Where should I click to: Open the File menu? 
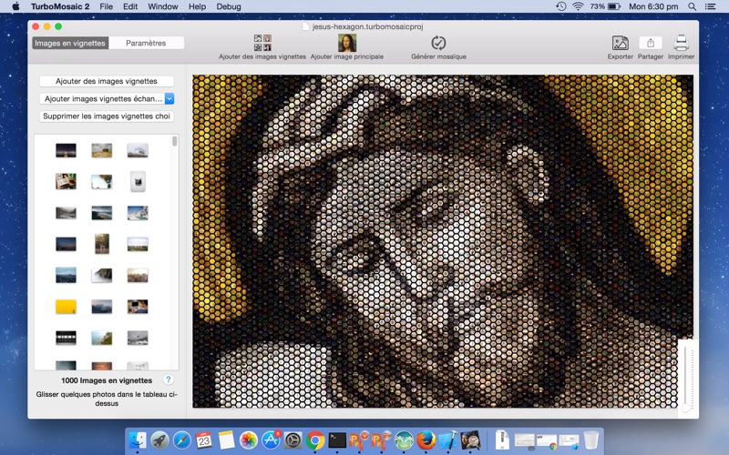106,6
